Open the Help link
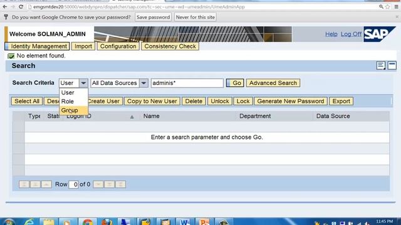The image size is (401, 225). tap(331, 34)
